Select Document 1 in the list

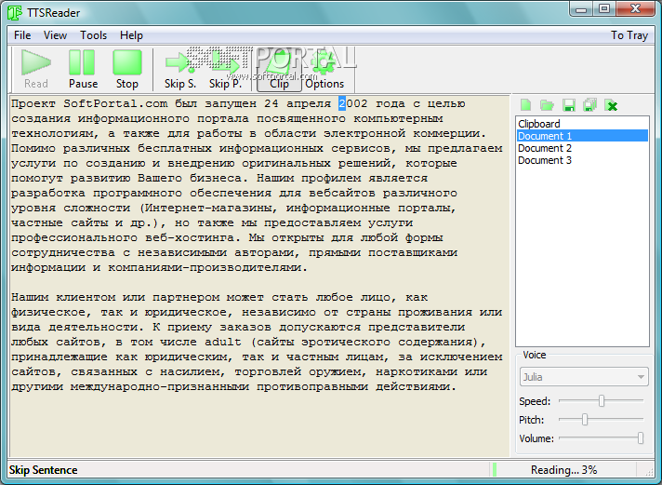pos(582,136)
